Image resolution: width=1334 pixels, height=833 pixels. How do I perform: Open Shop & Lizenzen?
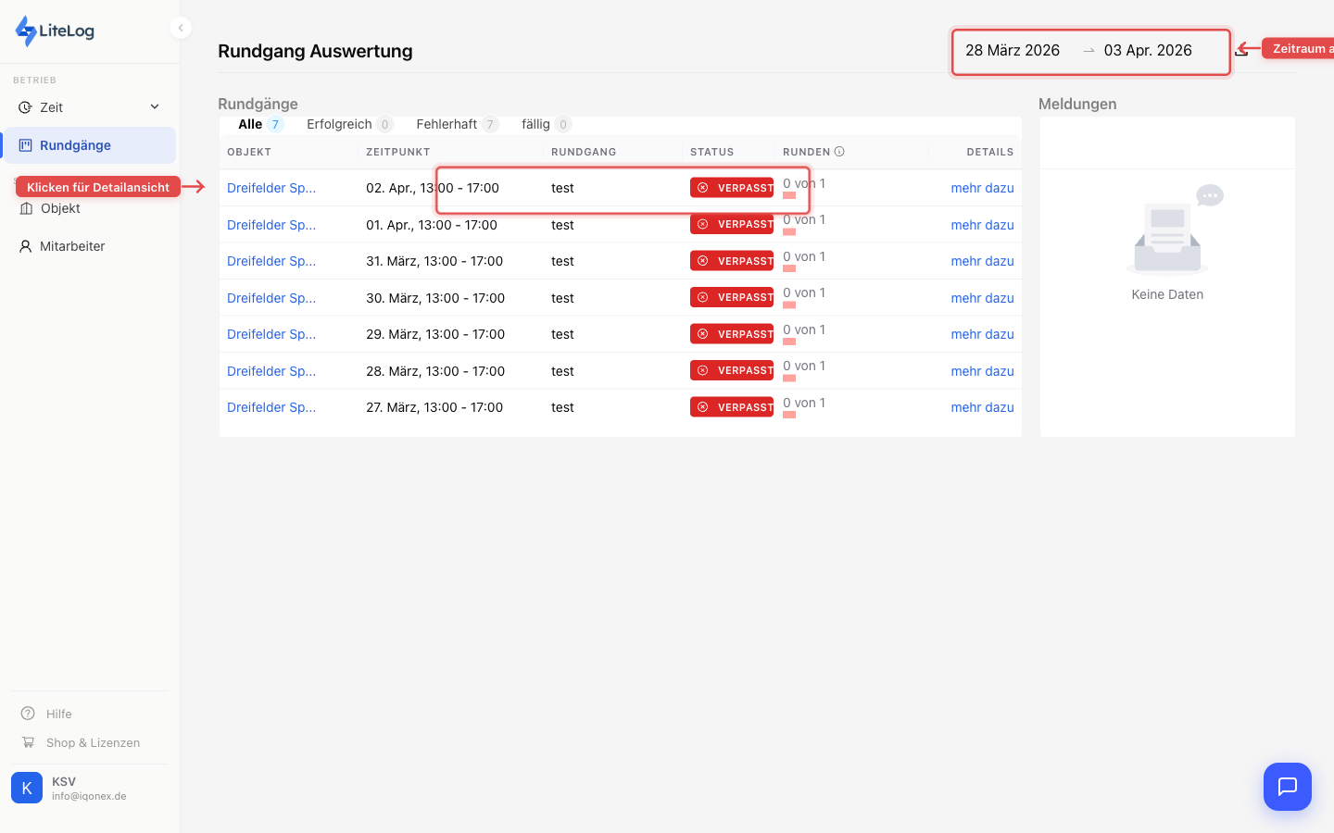93,742
